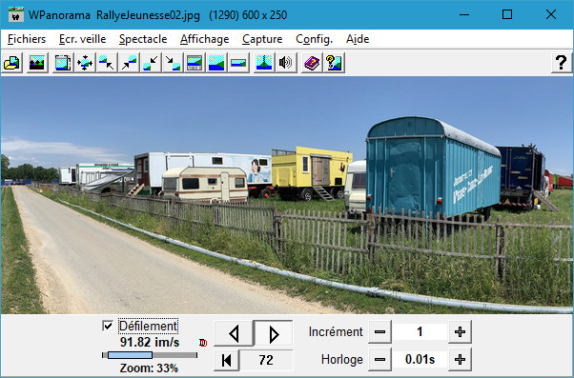Increase Horloge with plus button

(460, 360)
